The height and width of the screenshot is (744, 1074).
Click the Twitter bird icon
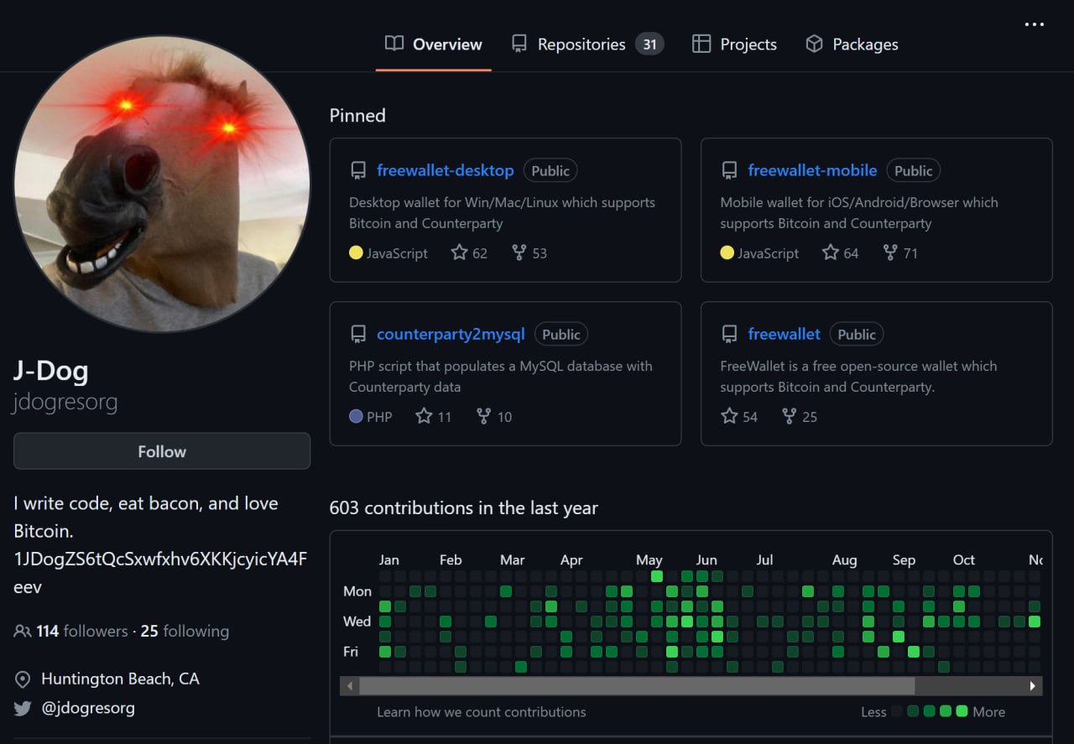point(23,708)
